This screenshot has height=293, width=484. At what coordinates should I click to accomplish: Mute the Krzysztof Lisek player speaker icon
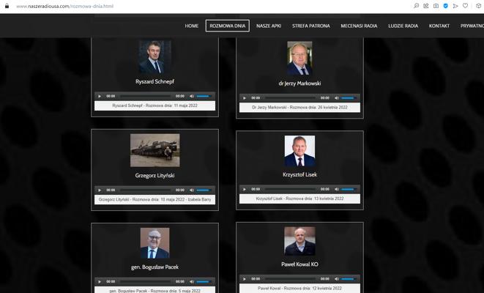[337, 189]
